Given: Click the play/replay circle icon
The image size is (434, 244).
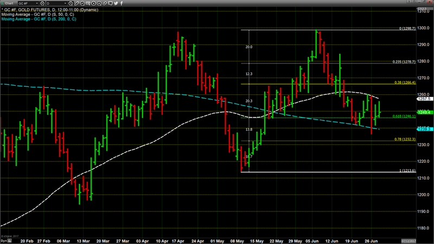Looking at the screenshot, I should click(93, 3).
